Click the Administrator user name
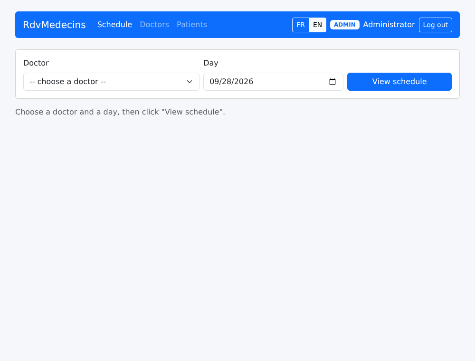475x361 pixels. pyautogui.click(x=389, y=25)
